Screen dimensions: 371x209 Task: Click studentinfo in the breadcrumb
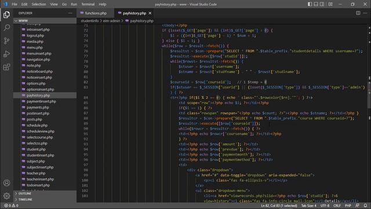point(90,21)
